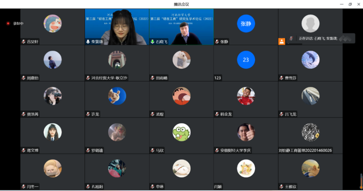363x191 pixels.
Task: Click the orange host person icon
Action: click(x=281, y=42)
